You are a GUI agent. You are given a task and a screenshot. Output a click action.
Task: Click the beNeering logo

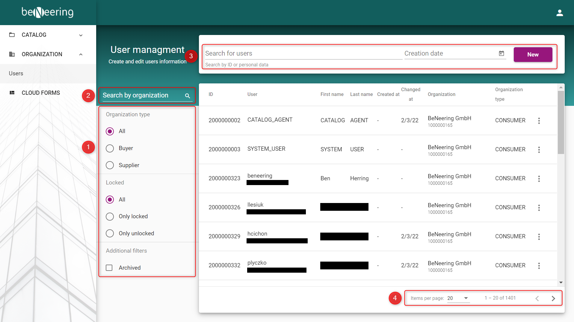(x=48, y=12)
